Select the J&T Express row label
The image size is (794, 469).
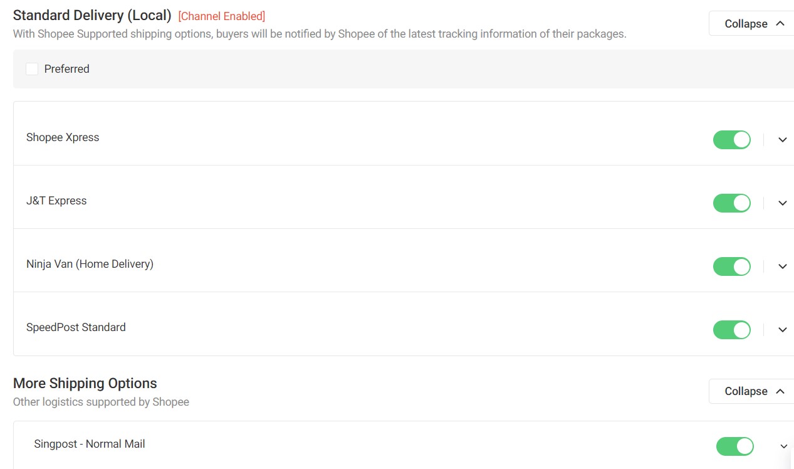pyautogui.click(x=56, y=201)
